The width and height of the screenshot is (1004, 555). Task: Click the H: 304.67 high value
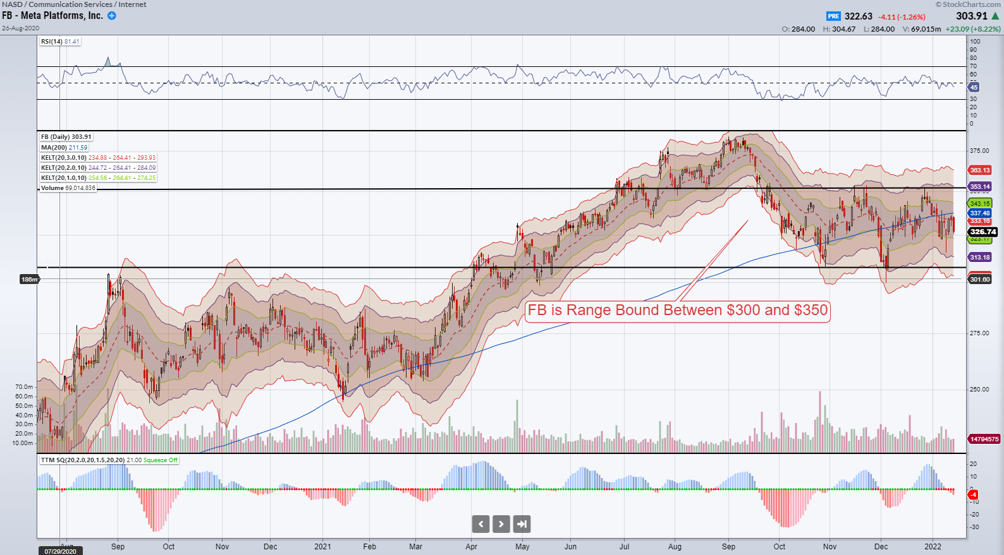839,29
